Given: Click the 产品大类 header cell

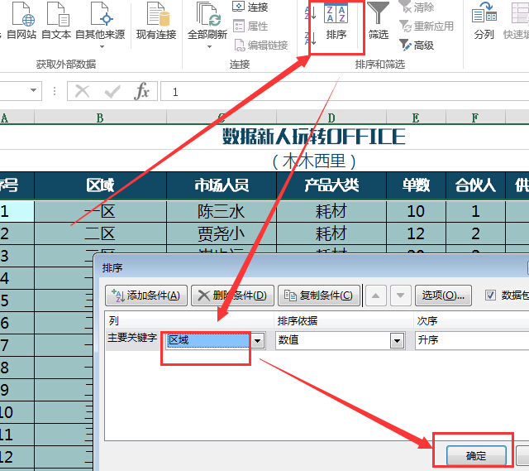Looking at the screenshot, I should [x=331, y=185].
